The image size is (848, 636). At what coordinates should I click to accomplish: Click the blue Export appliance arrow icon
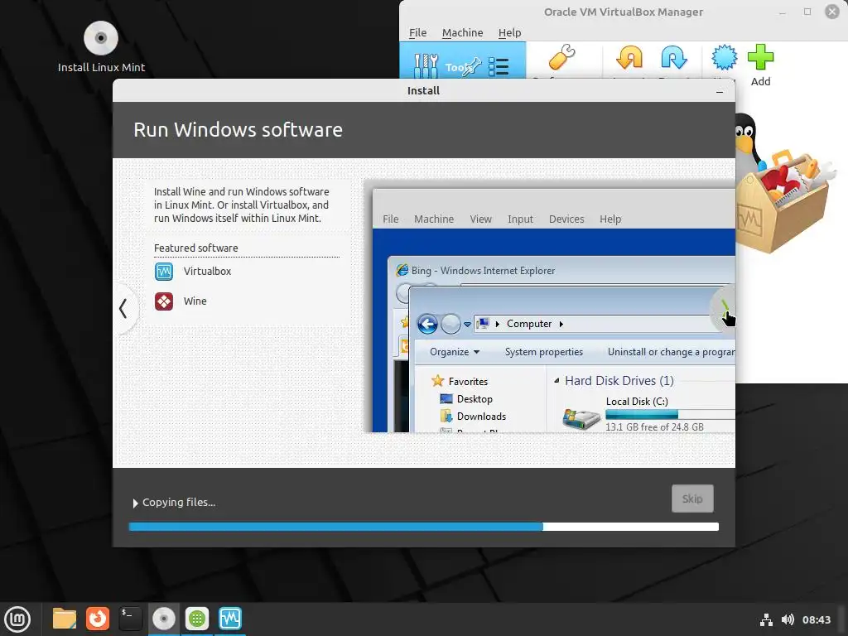(674, 57)
